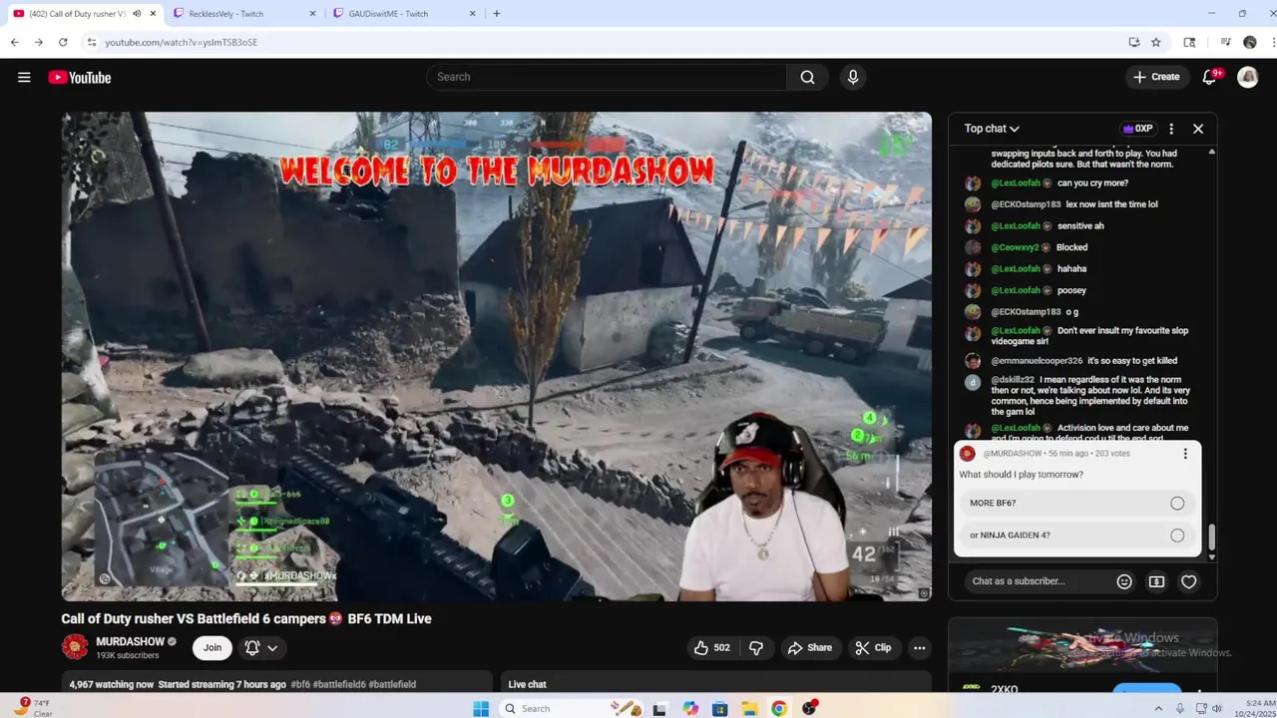Click the Chrome address bar URL
Viewport: 1277px width, 718px height.
(x=181, y=42)
